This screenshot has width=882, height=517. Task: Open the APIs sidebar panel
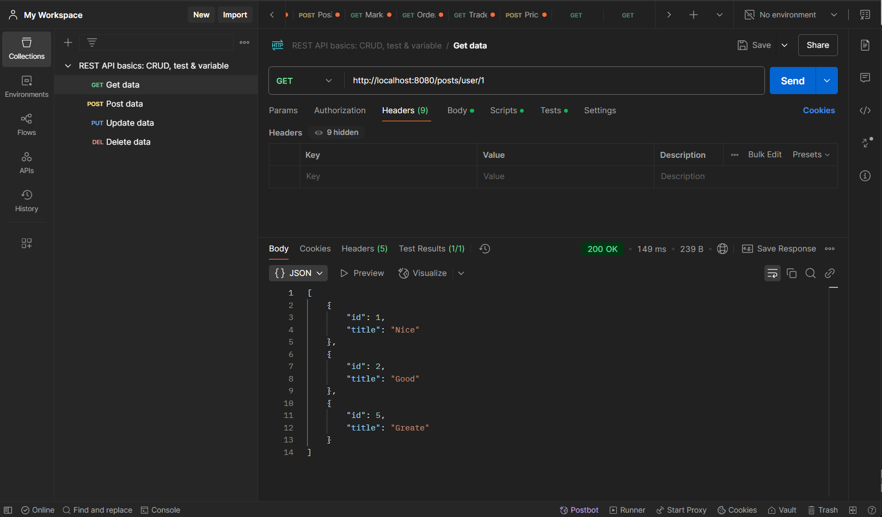[27, 163]
